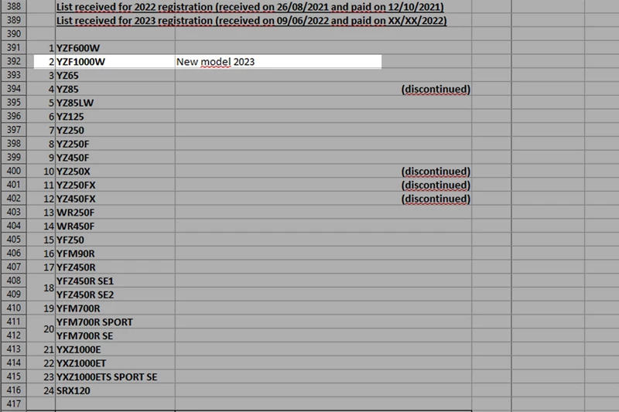Image resolution: width=619 pixels, height=412 pixels.
Task: Select row header 388
Action: click(x=13, y=7)
